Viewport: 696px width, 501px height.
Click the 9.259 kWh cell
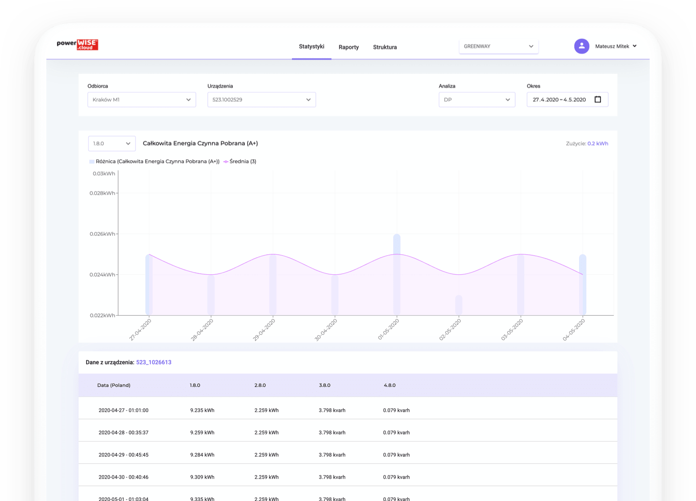202,433
